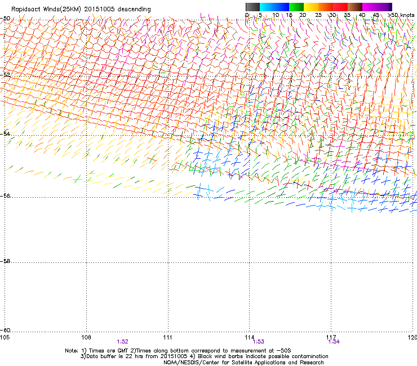The height and width of the screenshot is (366, 417).
Task: Click the '114' longitude axis label
Action: pyautogui.click(x=250, y=337)
